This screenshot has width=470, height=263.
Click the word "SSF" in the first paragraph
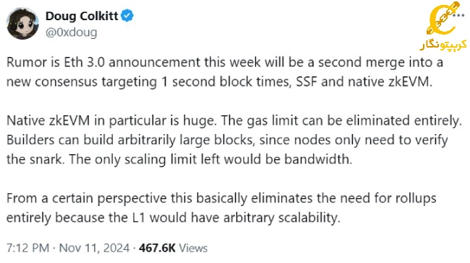click(x=307, y=81)
